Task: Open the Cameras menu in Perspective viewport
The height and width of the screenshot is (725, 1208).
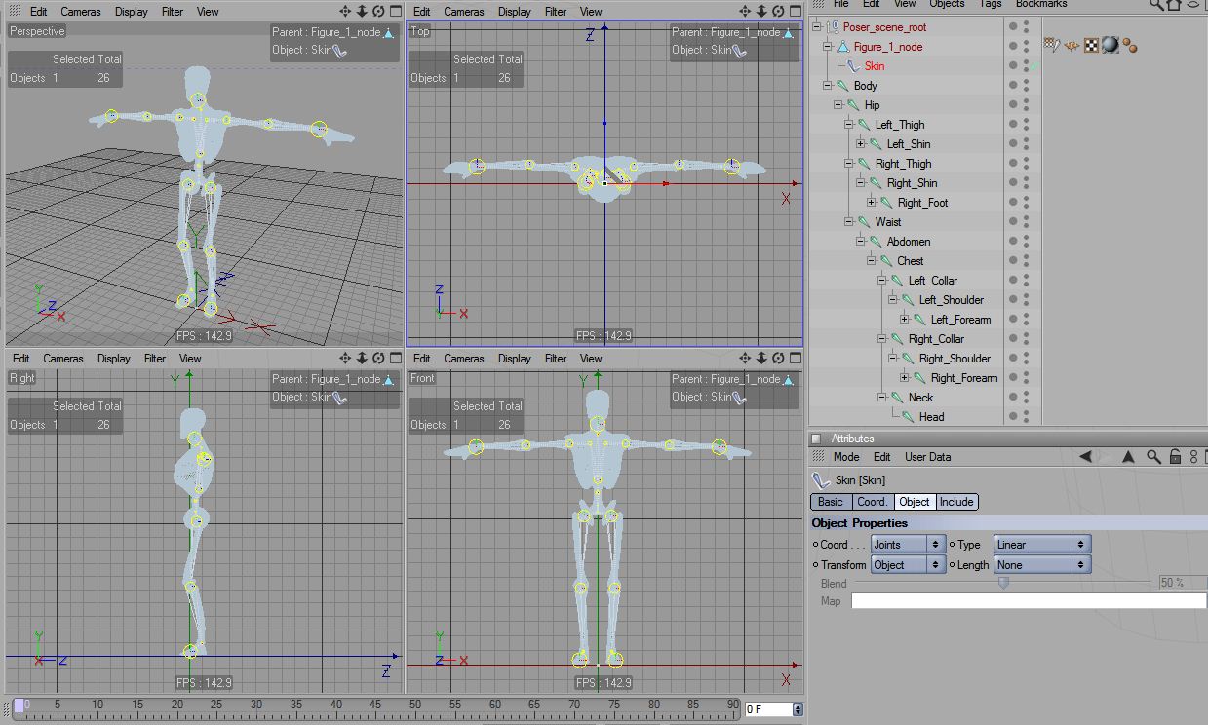Action: pos(80,12)
